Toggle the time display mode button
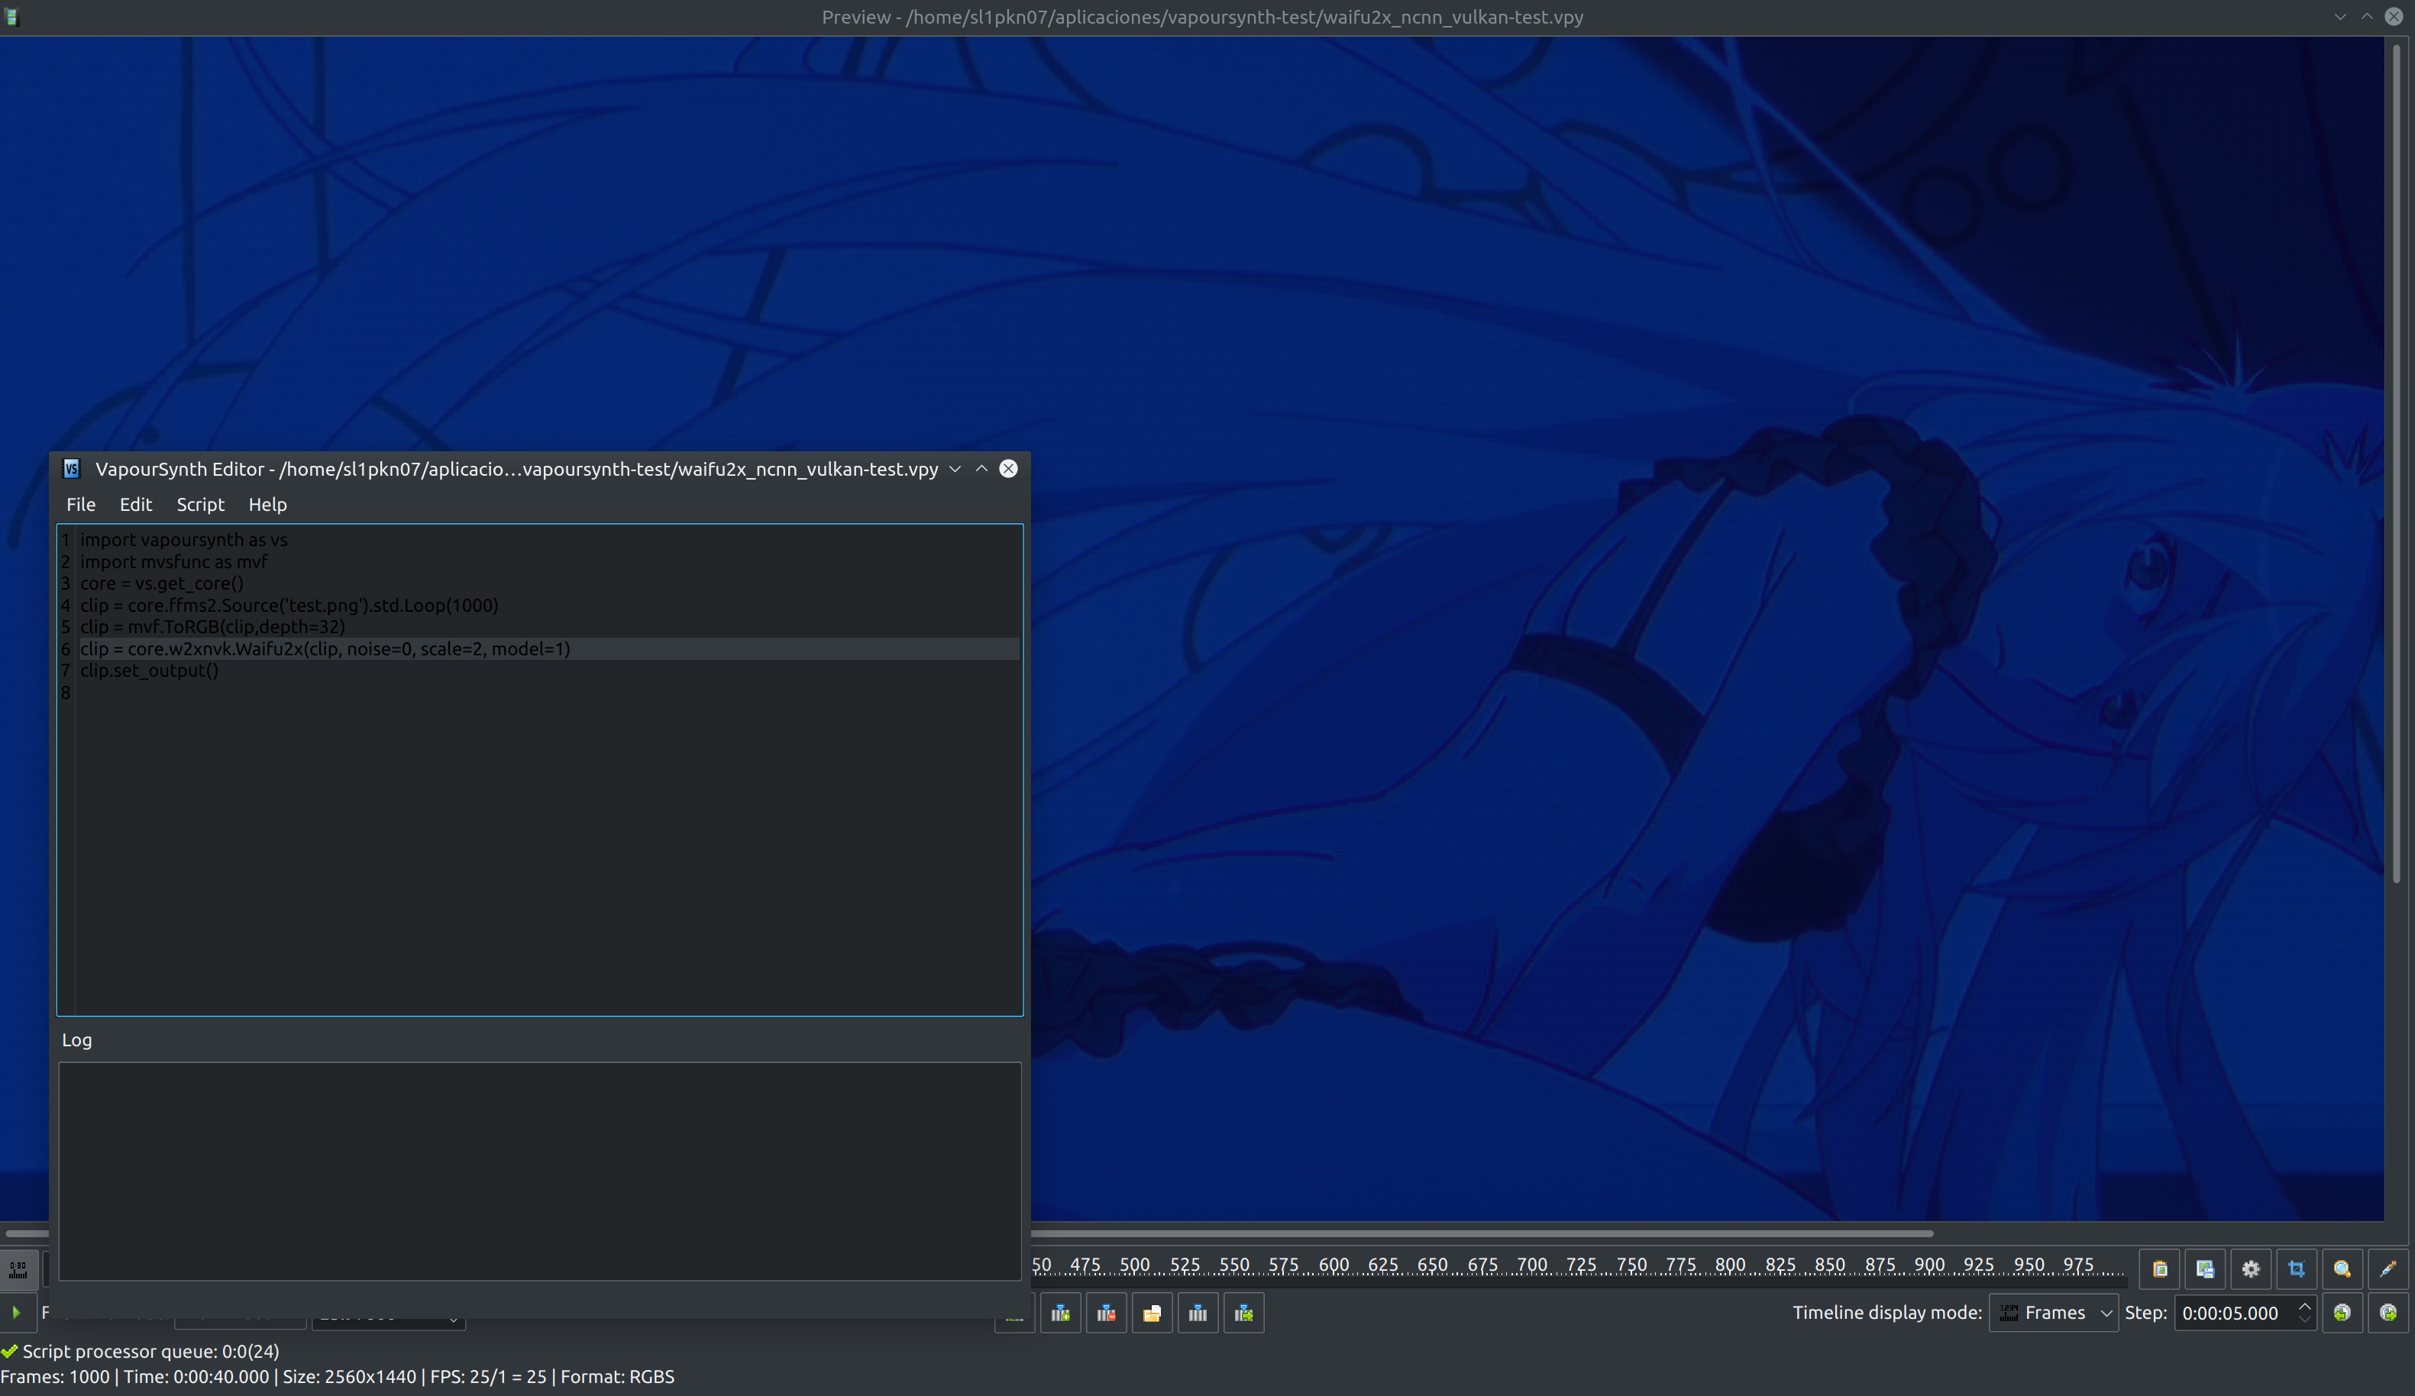The height and width of the screenshot is (1396, 2415). click(18, 1269)
